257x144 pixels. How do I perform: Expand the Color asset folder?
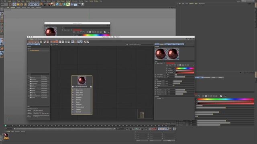click(x=29, y=78)
